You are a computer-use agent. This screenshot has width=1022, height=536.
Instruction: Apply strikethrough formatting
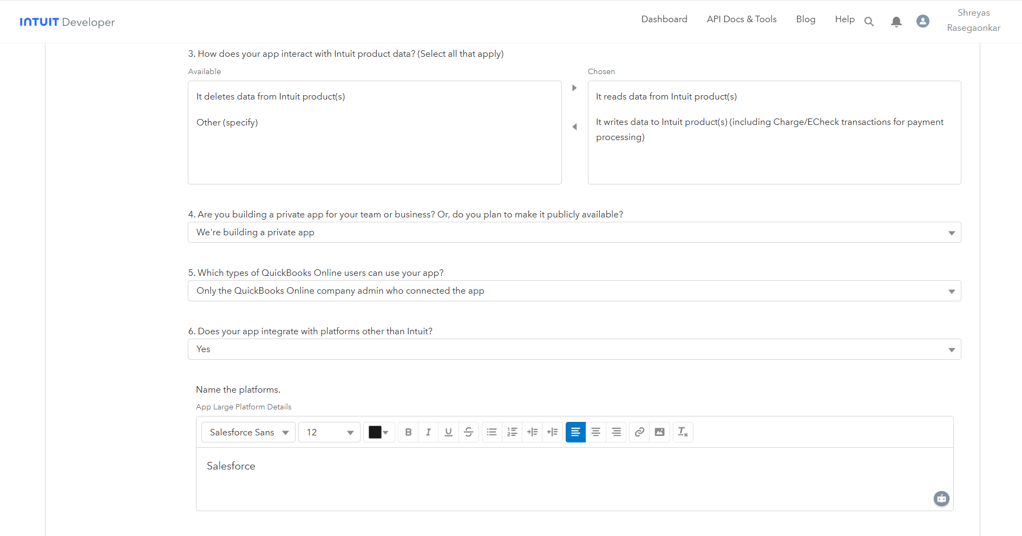[x=469, y=432]
